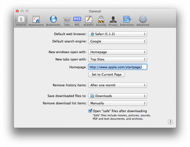The width and height of the screenshot is (190, 147).
Task: Open the Bookmarks preferences pane
Action: click(x=53, y=21)
